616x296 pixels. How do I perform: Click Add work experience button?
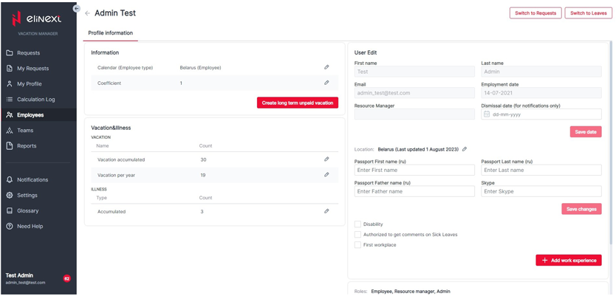tap(568, 261)
